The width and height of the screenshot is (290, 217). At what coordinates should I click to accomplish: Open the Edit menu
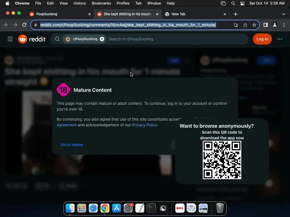(50, 3)
